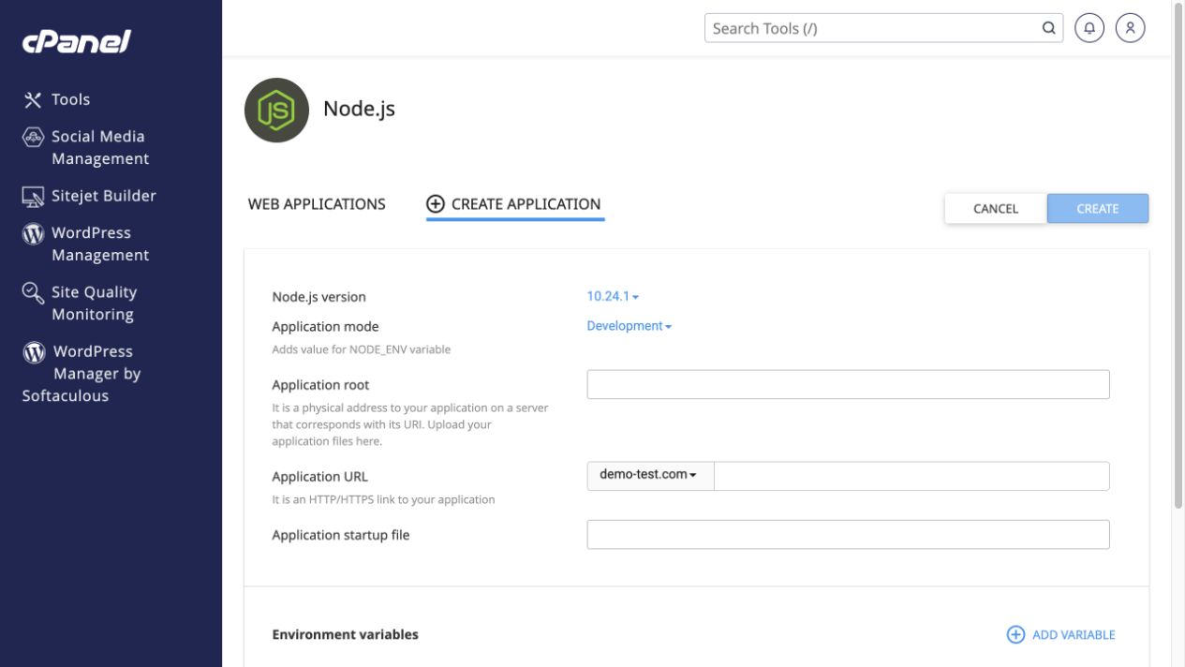
Task: Open the Node.js version 10.24.1 dropdown
Action: [x=613, y=296]
